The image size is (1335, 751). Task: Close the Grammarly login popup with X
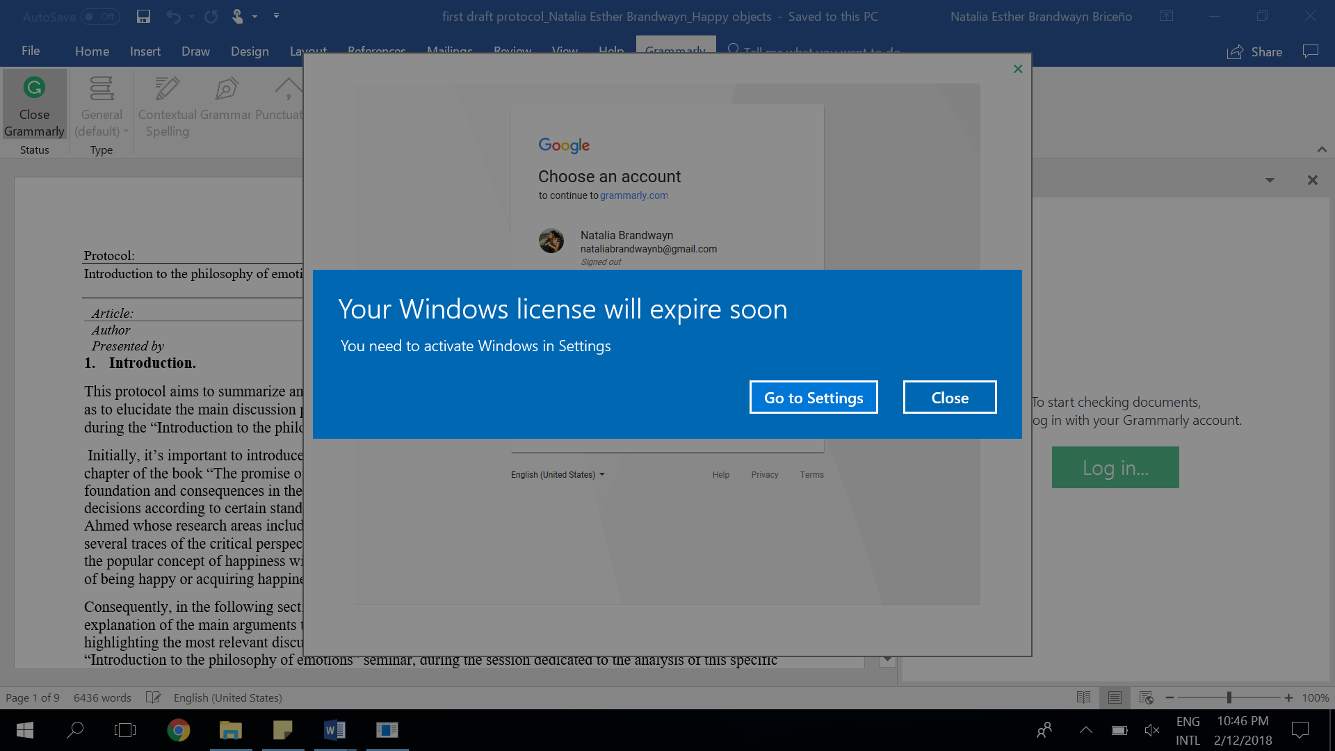tap(1017, 69)
